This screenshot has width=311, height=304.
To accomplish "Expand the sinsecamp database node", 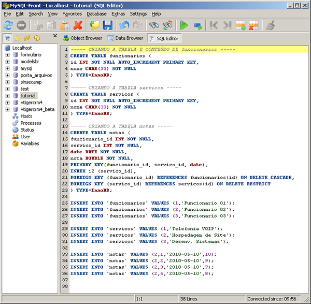I will pos(7,82).
